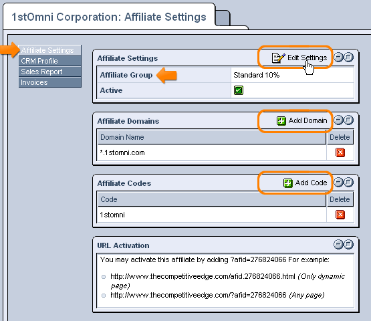Viewport: 371px width, 321px height.
Task: Maximize the Affiliate Codes panel
Action: (x=349, y=183)
